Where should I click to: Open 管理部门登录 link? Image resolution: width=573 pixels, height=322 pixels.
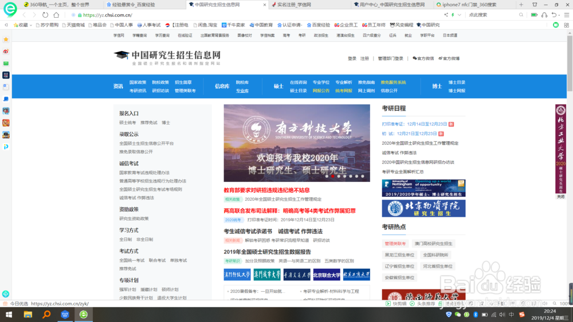[390, 58]
